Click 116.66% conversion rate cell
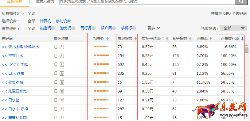The image size is (250, 121). point(229,47)
